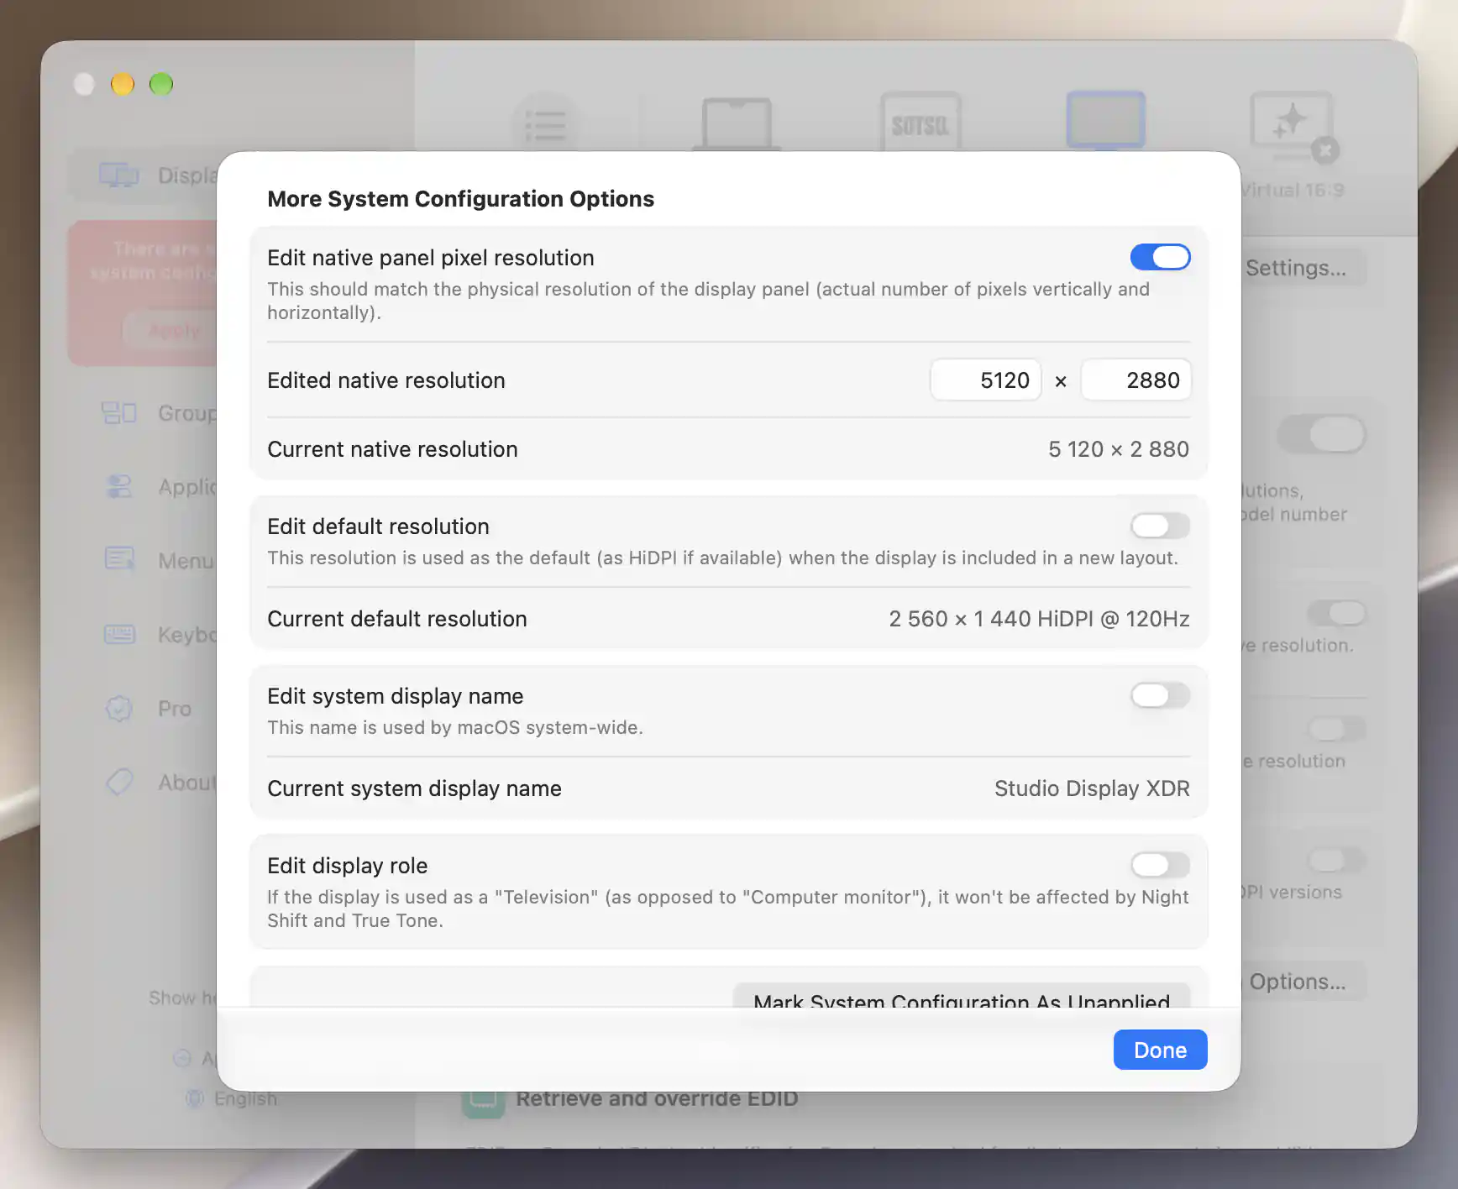This screenshot has height=1189, width=1458.
Task: Click the native height field showing 2880
Action: pos(1135,380)
